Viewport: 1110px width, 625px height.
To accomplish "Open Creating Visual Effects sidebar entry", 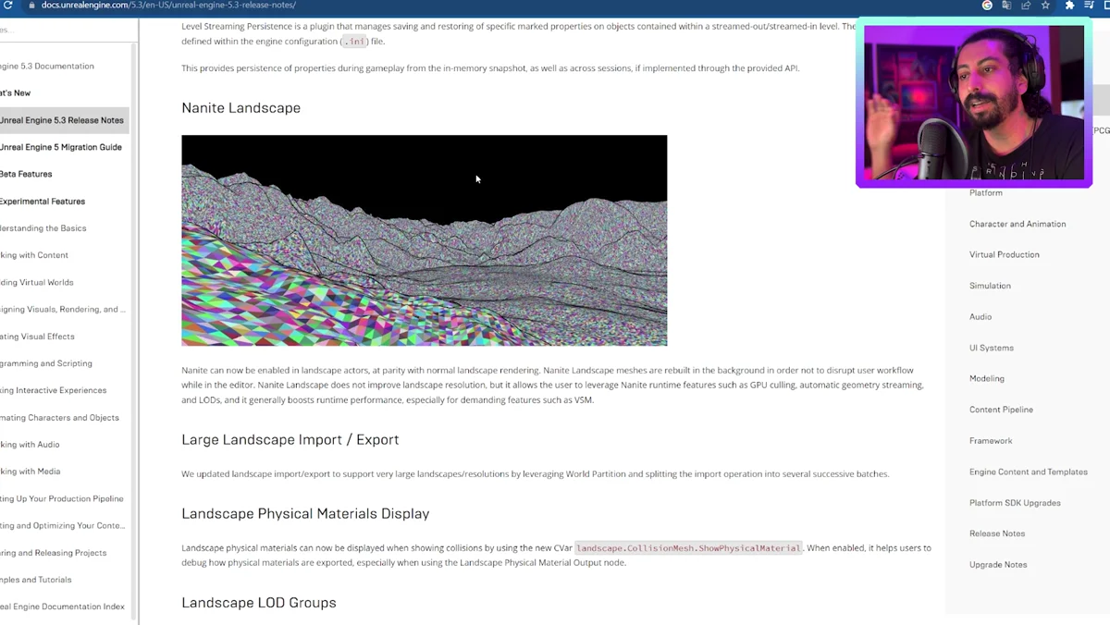I will click(38, 337).
